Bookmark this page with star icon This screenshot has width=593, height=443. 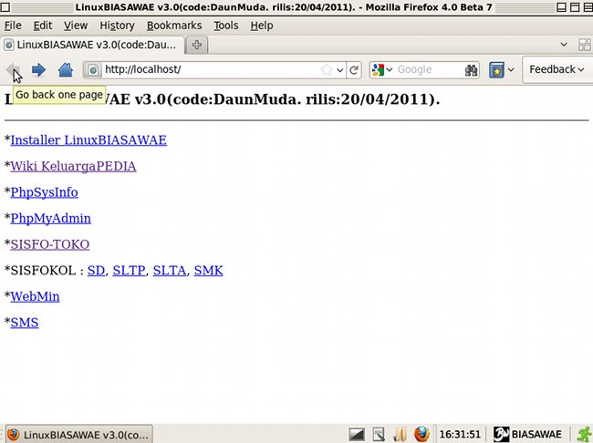[327, 70]
